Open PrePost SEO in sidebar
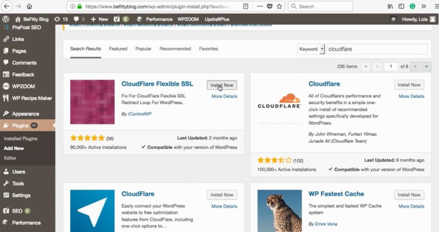 (x=27, y=27)
